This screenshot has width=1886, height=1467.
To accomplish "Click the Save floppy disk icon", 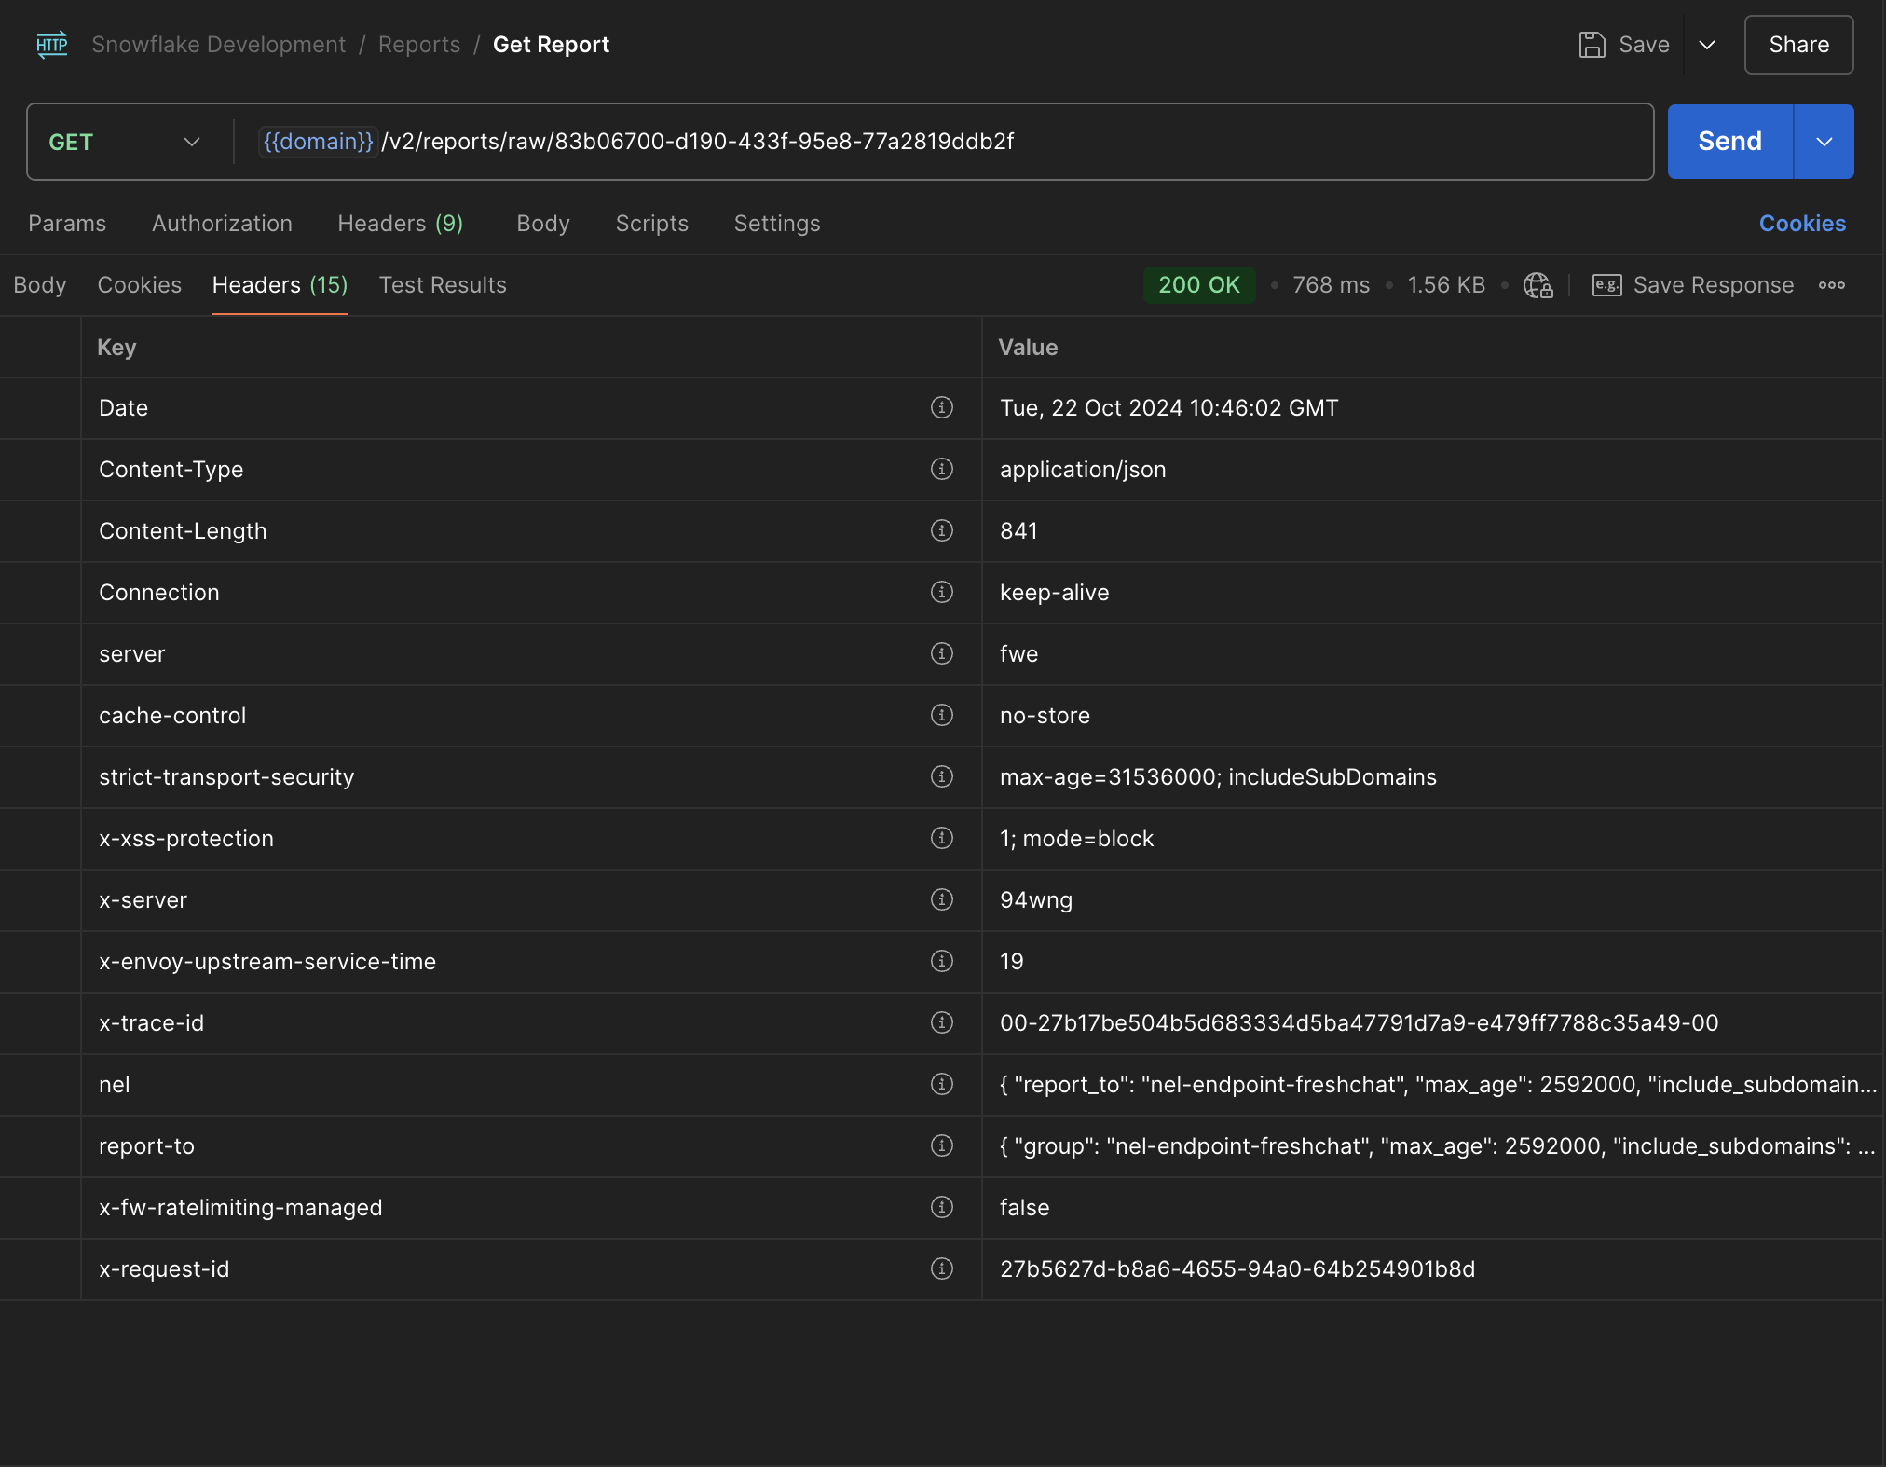I will pyautogui.click(x=1592, y=45).
